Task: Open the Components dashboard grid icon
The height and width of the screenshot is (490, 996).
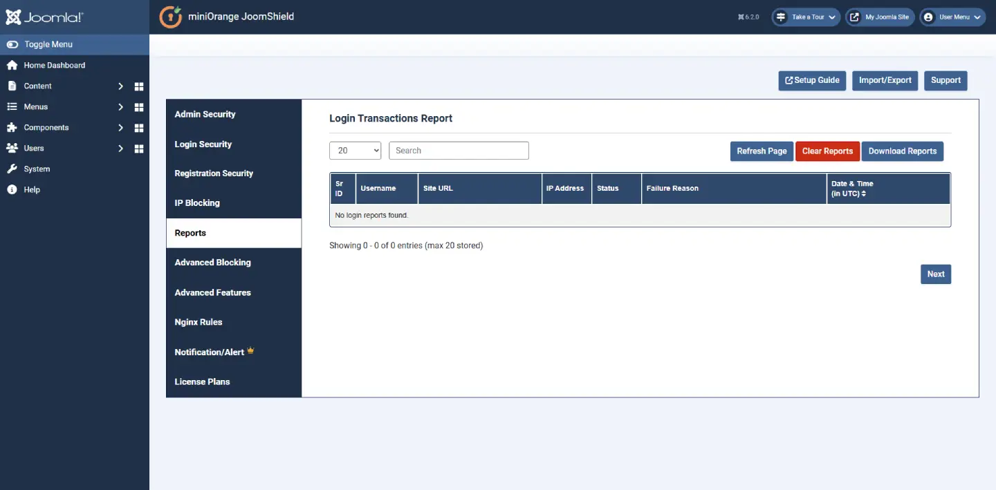Action: (138, 128)
